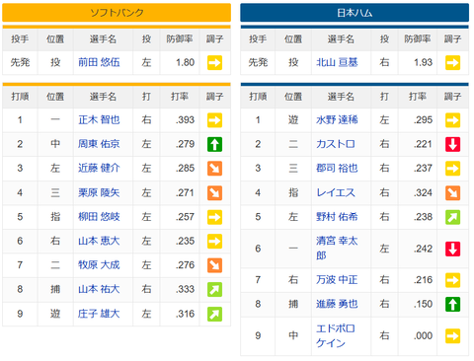The width and height of the screenshot is (474, 361).
Task: Select the 近藤 健介 player link
Action: pyautogui.click(x=99, y=168)
